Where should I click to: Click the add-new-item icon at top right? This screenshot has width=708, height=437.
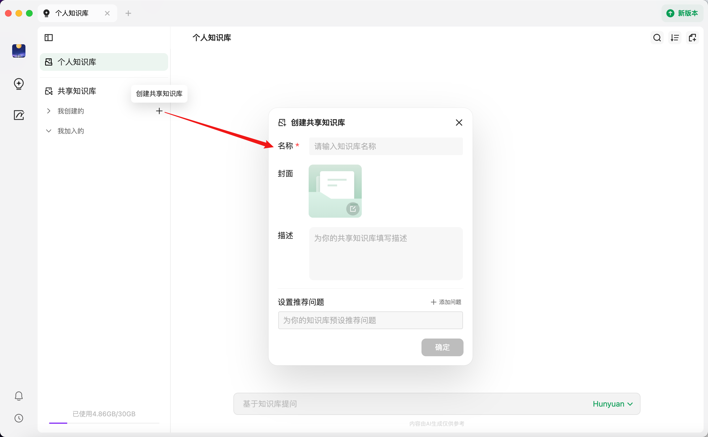[693, 38]
